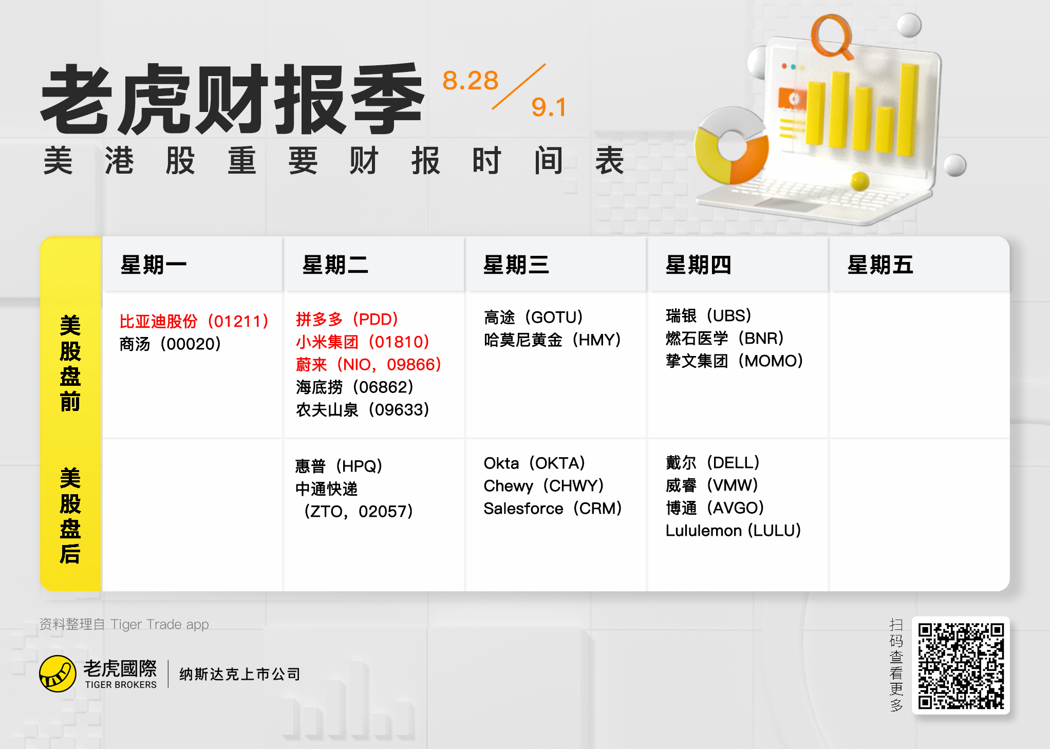Select the 美股盘后 row label
This screenshot has width=1050, height=749.
(x=70, y=515)
